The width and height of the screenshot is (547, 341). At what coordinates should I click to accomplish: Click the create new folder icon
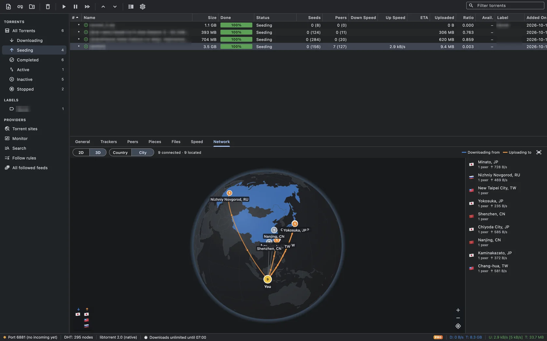pyautogui.click(x=32, y=6)
